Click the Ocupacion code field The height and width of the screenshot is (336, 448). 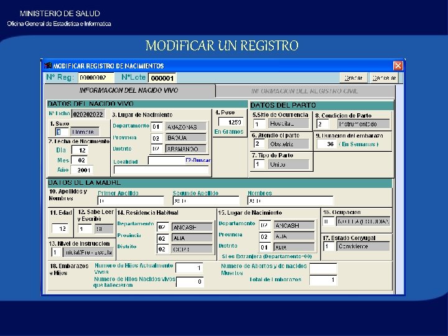click(329, 222)
